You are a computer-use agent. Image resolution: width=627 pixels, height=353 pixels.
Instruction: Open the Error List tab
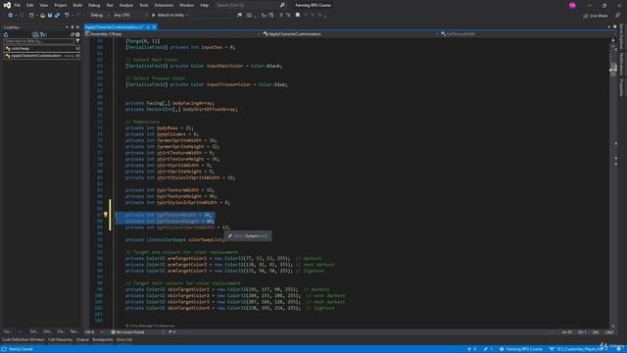coord(124,340)
